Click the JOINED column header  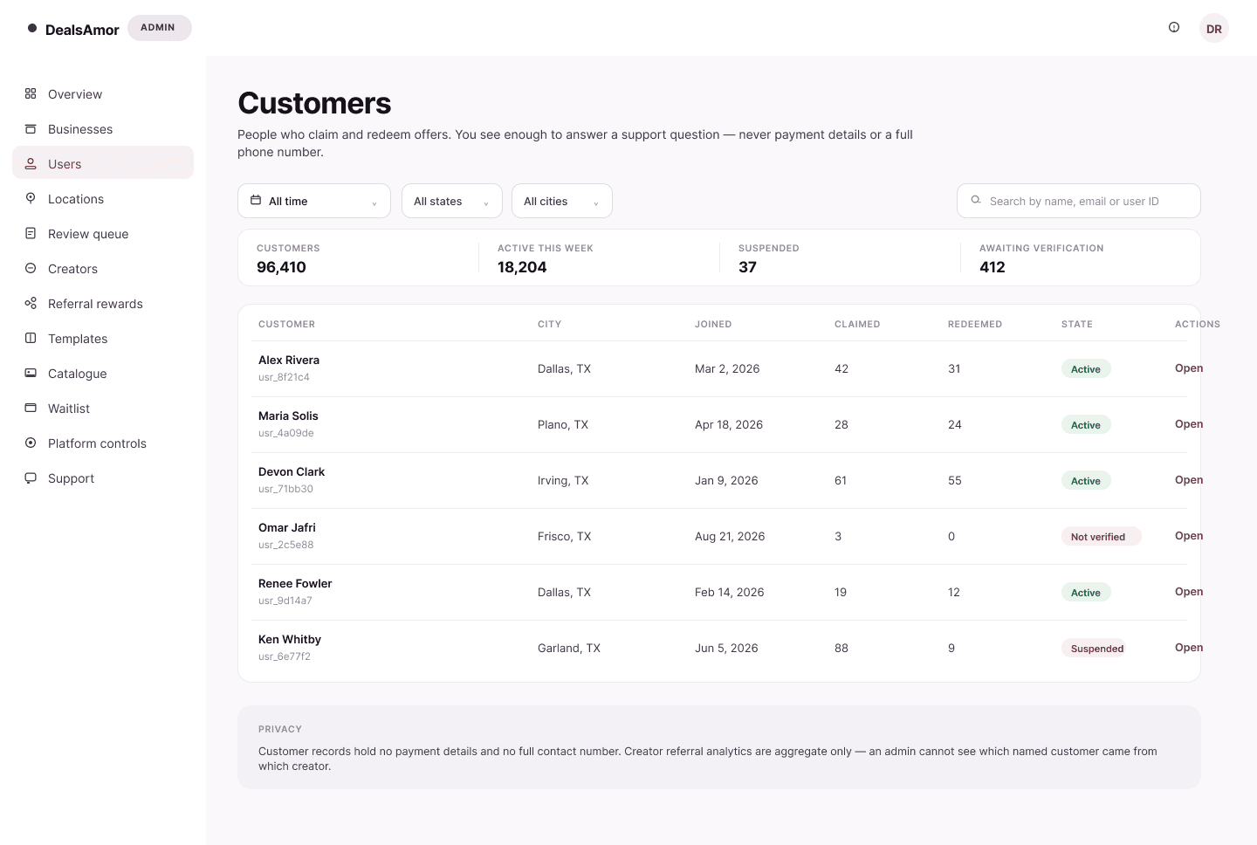[713, 324]
